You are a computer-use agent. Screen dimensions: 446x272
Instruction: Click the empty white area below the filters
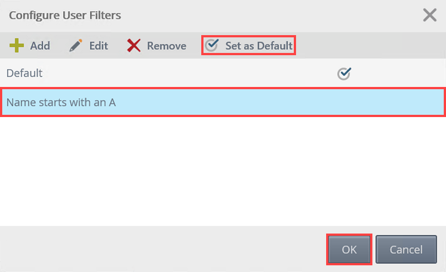pos(223,171)
